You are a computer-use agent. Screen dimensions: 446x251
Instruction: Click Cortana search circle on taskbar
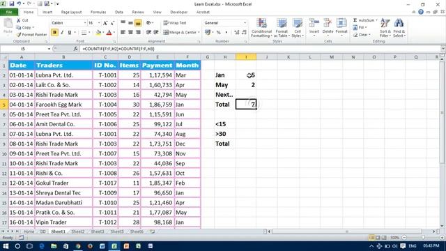click(x=17, y=246)
